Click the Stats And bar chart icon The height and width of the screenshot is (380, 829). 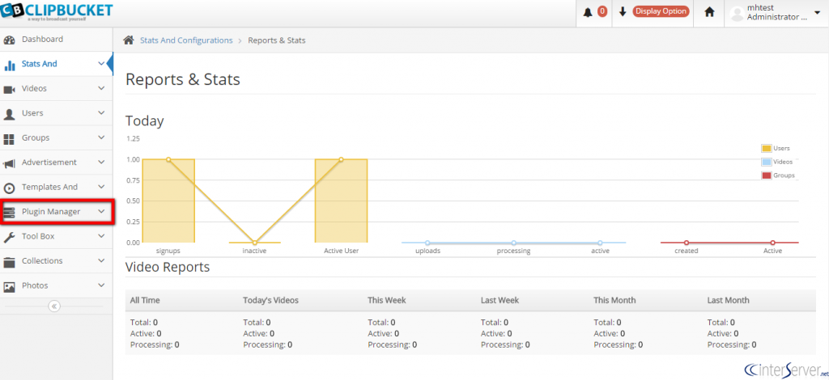tap(9, 65)
